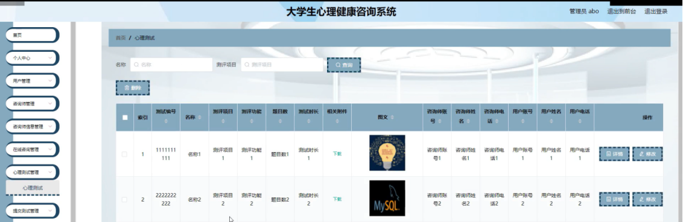Screen dimensions: 683x222
Task: Select 心理测试 submenu item
Action: 33,188
